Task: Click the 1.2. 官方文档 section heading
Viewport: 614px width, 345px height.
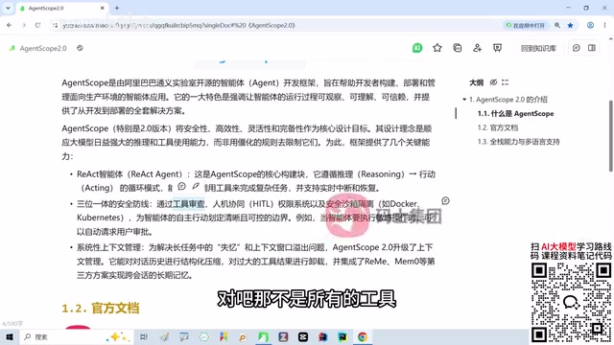Action: click(100, 308)
